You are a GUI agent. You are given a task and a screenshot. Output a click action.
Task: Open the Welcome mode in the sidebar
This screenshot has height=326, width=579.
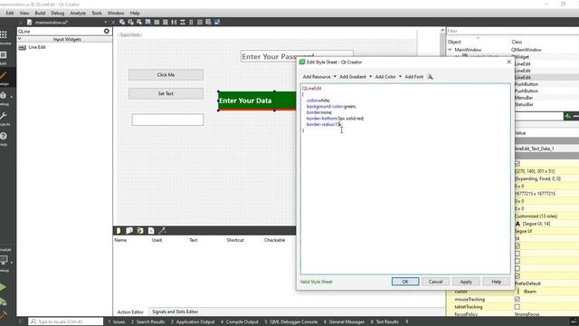(4, 37)
